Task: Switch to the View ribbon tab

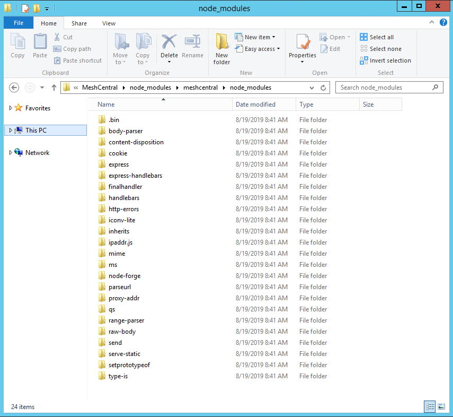Action: 109,23
